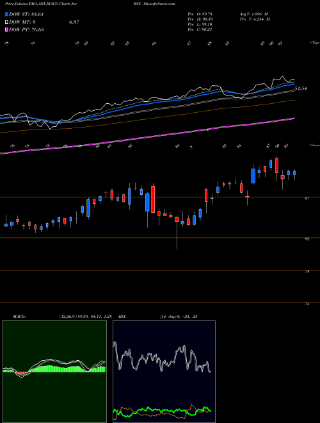
Task: Open the ADX indicator panel
Action: click(164, 372)
